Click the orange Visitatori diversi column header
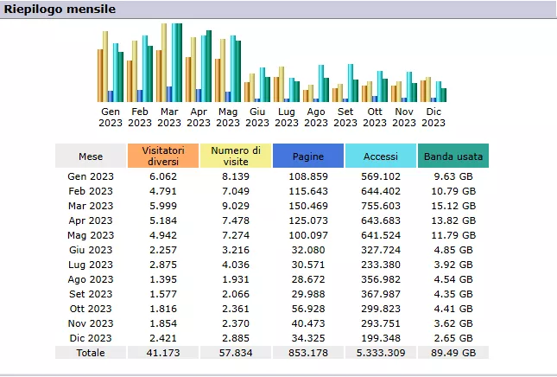Image resolution: width=557 pixels, height=377 pixels. (x=161, y=157)
